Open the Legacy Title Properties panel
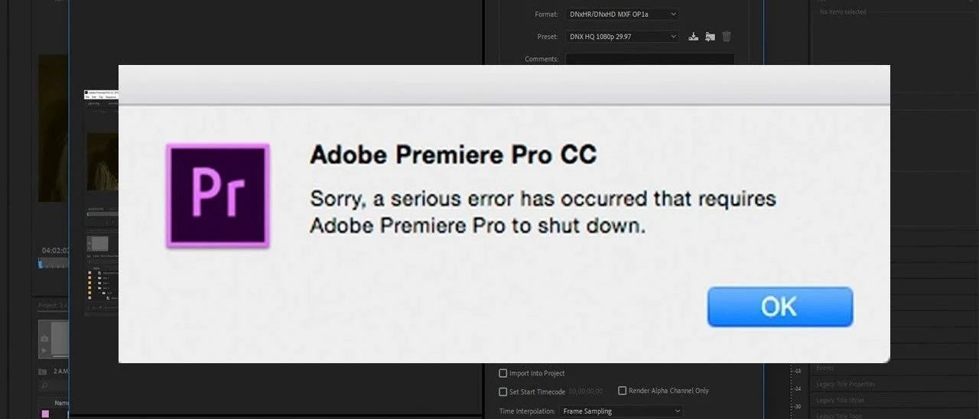This screenshot has height=419, width=979. point(844,384)
